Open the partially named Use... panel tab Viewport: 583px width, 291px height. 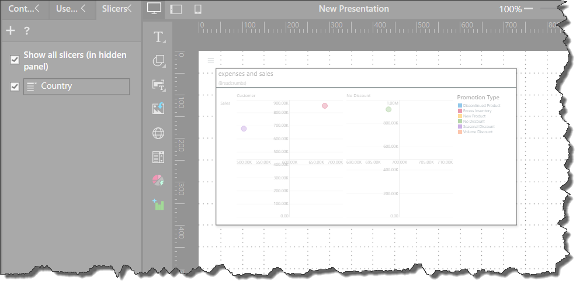[72, 9]
